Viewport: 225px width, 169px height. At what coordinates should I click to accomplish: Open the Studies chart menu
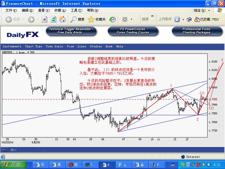[x=96, y=46]
